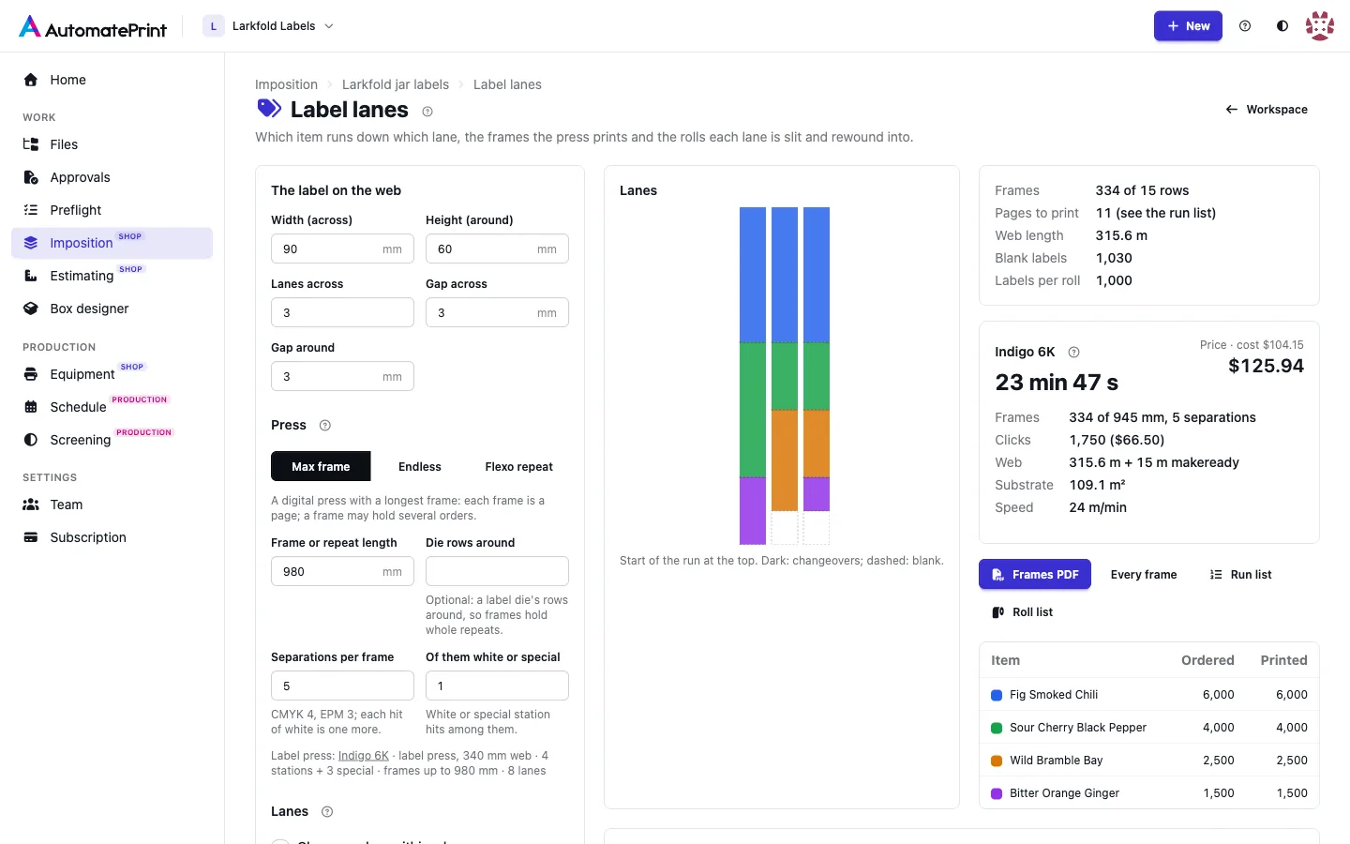Click the help icon next to Lanes heading
This screenshot has width=1350, height=844.
point(327,812)
